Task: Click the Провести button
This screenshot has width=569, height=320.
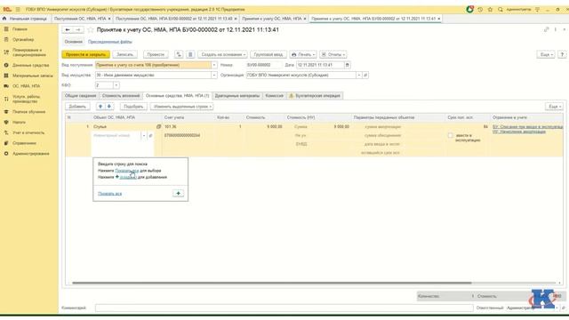Action: pyautogui.click(x=156, y=54)
